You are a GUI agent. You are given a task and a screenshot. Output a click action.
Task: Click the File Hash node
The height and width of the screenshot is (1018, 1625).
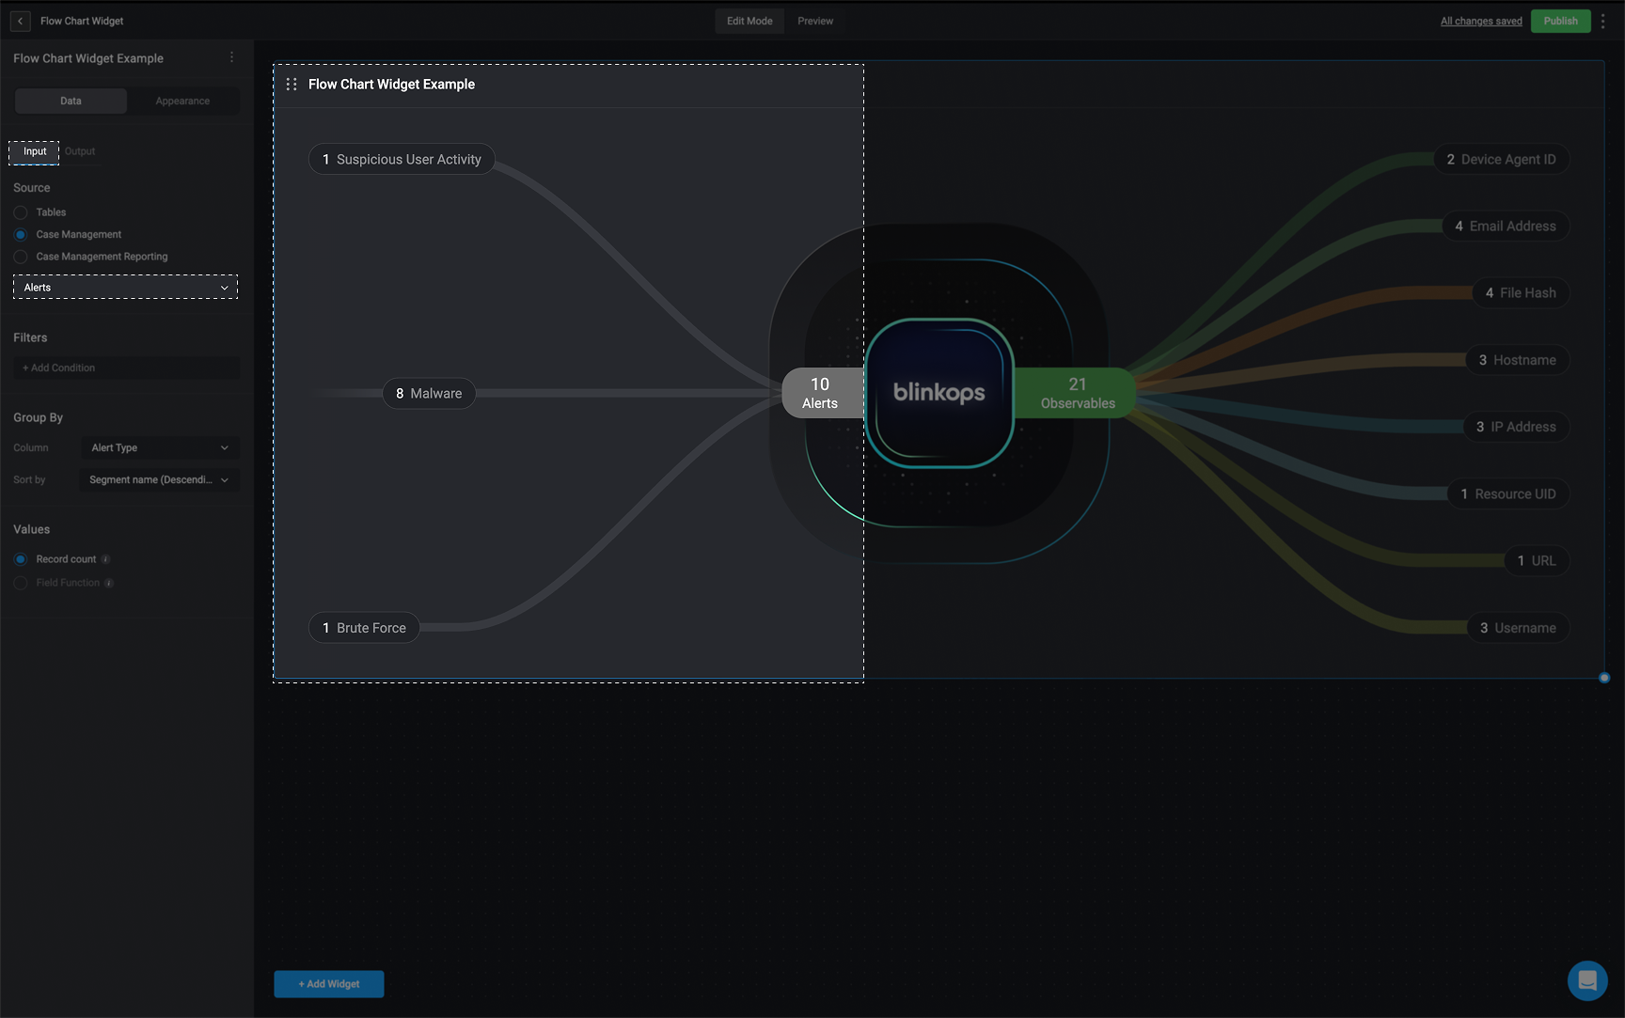[x=1521, y=292]
